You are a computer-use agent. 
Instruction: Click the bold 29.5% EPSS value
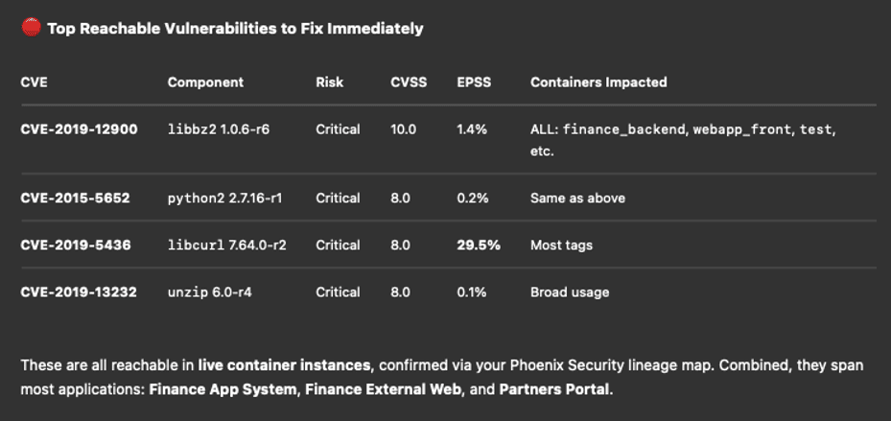(x=479, y=246)
